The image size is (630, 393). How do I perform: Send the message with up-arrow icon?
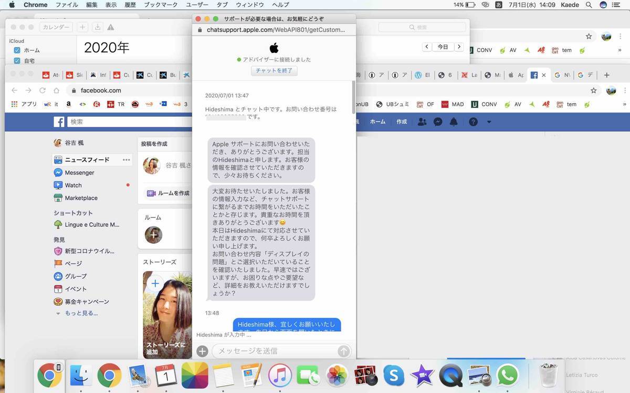click(344, 352)
